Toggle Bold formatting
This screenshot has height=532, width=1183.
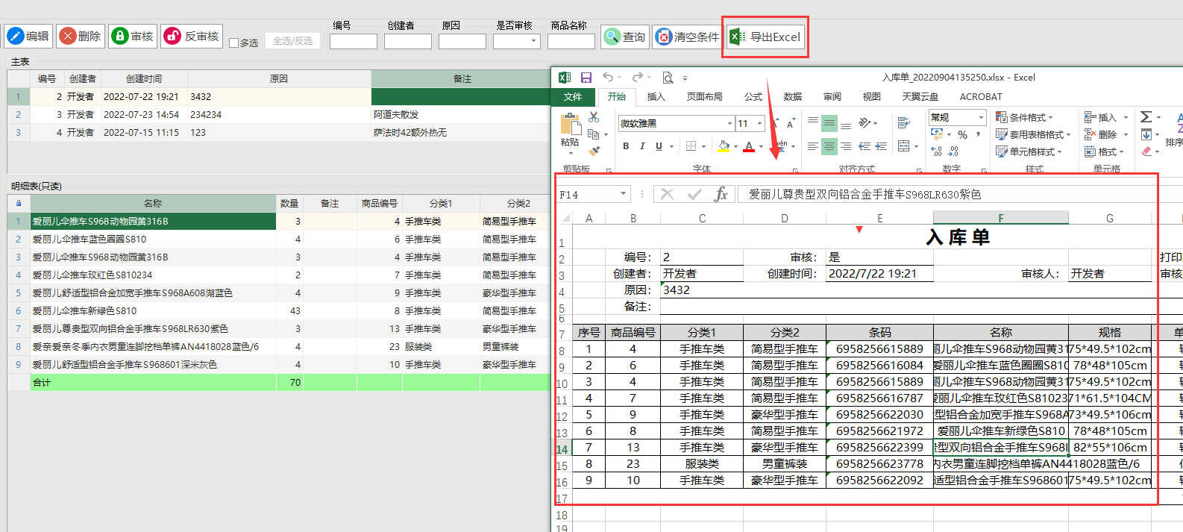(626, 146)
